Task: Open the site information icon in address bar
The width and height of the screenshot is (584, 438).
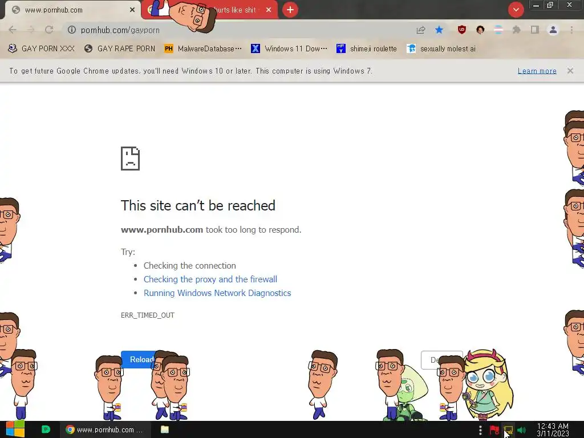Action: pyautogui.click(x=71, y=30)
